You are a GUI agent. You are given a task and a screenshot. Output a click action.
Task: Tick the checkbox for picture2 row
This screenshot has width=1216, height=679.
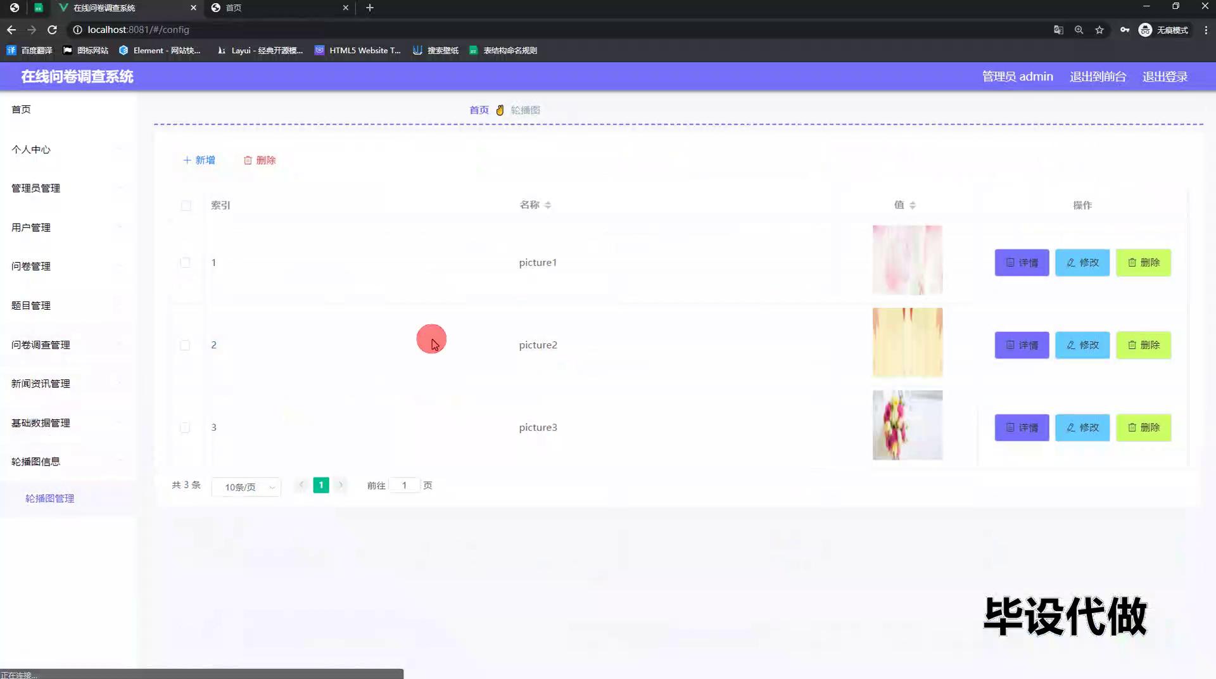coord(185,345)
